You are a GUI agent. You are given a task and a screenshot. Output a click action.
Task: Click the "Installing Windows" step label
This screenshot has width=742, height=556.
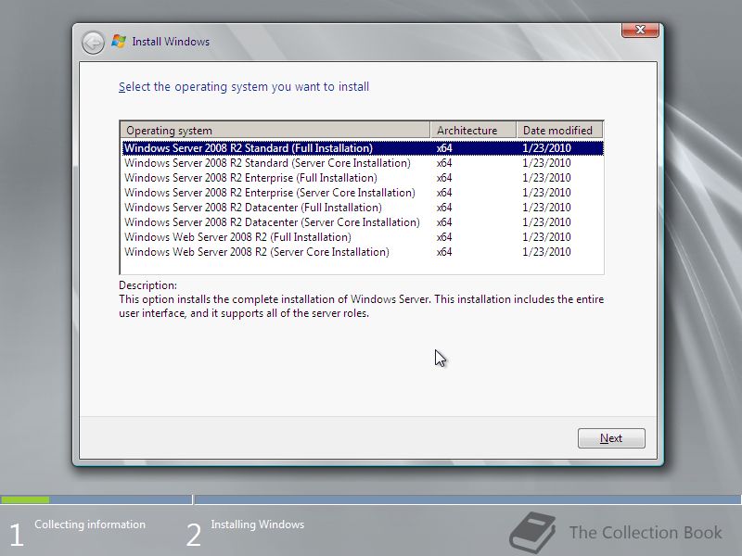pos(258,524)
